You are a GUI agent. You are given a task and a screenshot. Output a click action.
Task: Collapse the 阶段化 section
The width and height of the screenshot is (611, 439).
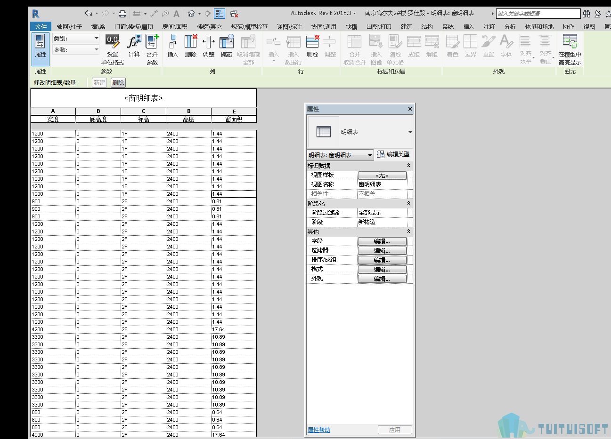point(408,203)
